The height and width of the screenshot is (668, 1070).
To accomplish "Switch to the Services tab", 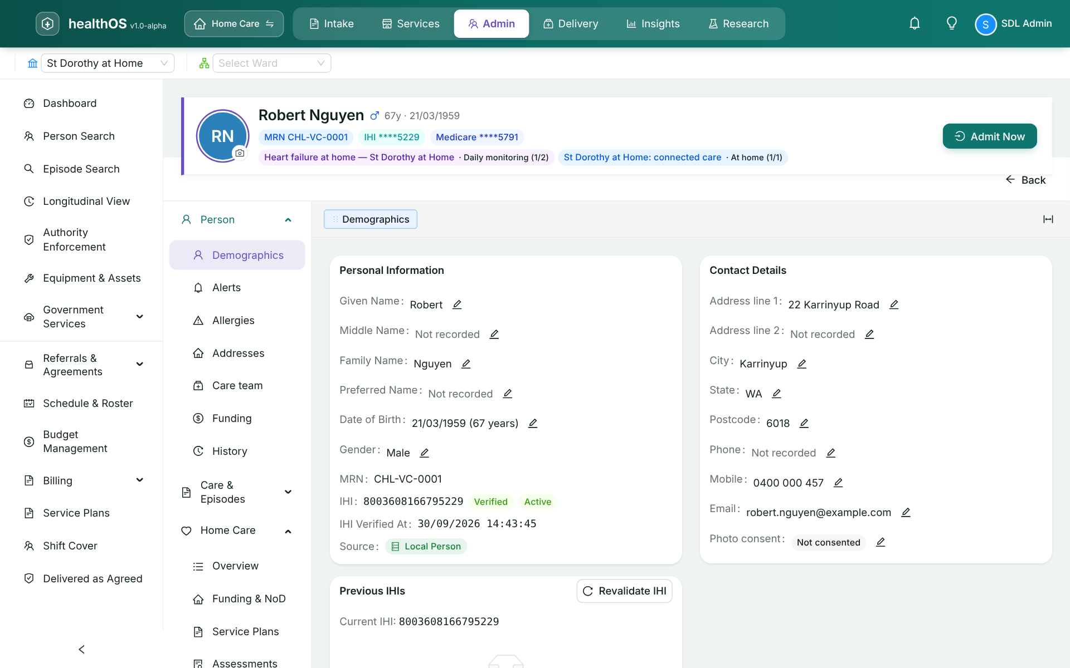I will (411, 23).
